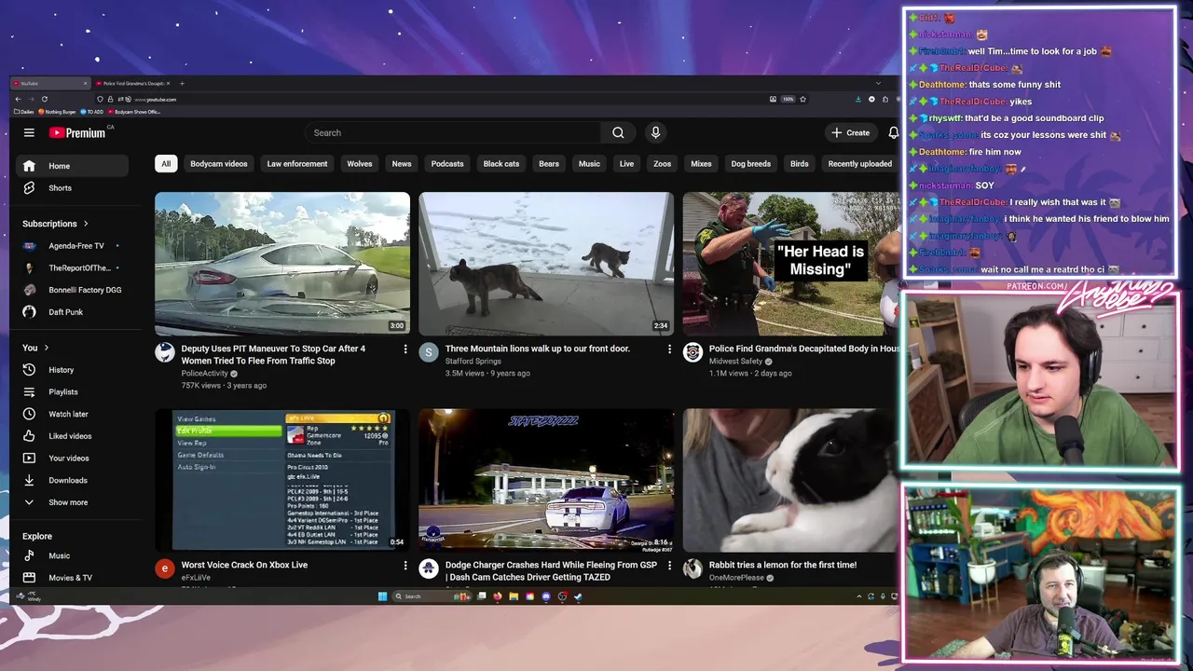This screenshot has height=671, width=1193.
Task: Start voice search with the microphone icon
Action: click(x=655, y=132)
